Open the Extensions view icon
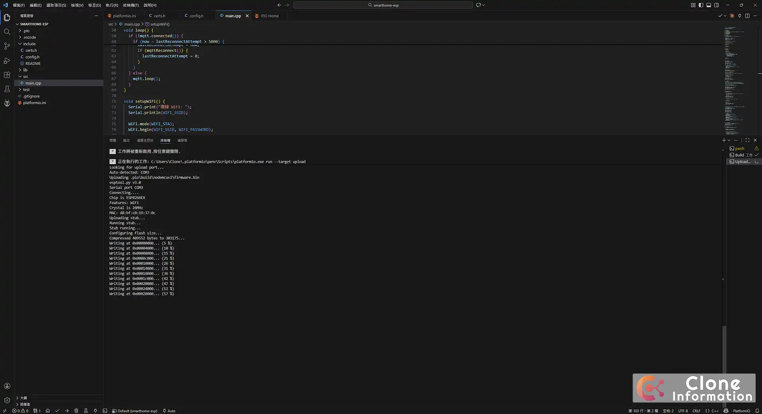This screenshot has width=762, height=414. tap(7, 75)
